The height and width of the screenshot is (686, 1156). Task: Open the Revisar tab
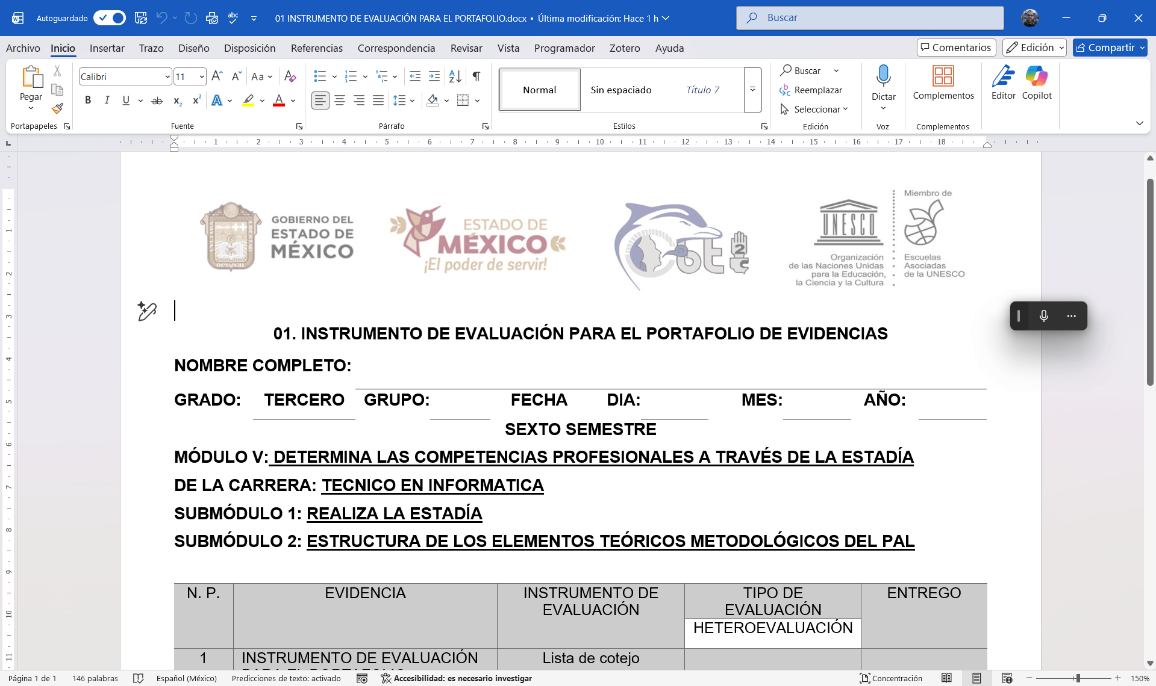(x=466, y=48)
